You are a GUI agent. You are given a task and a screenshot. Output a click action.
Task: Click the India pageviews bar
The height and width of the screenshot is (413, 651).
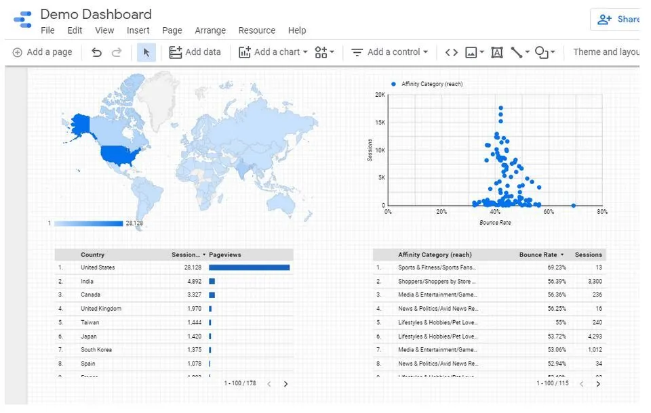(x=212, y=282)
